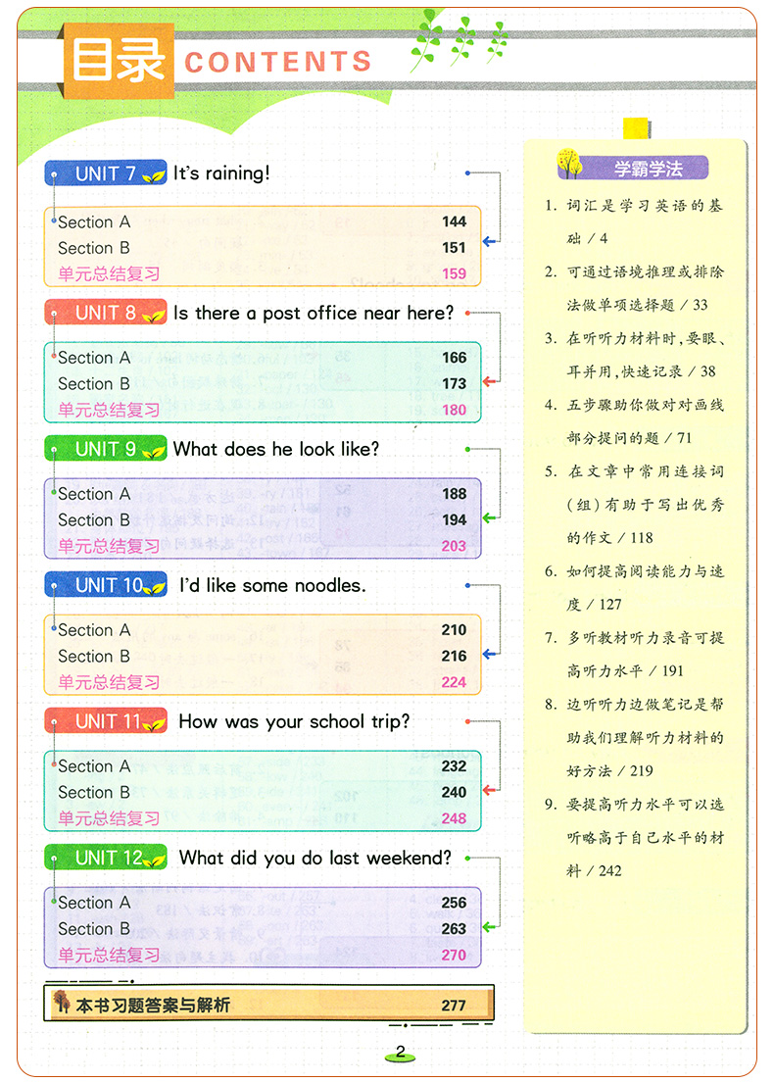Click the tree icon beside 学霸学法
This screenshot has height=1082, width=774.
pos(569,163)
